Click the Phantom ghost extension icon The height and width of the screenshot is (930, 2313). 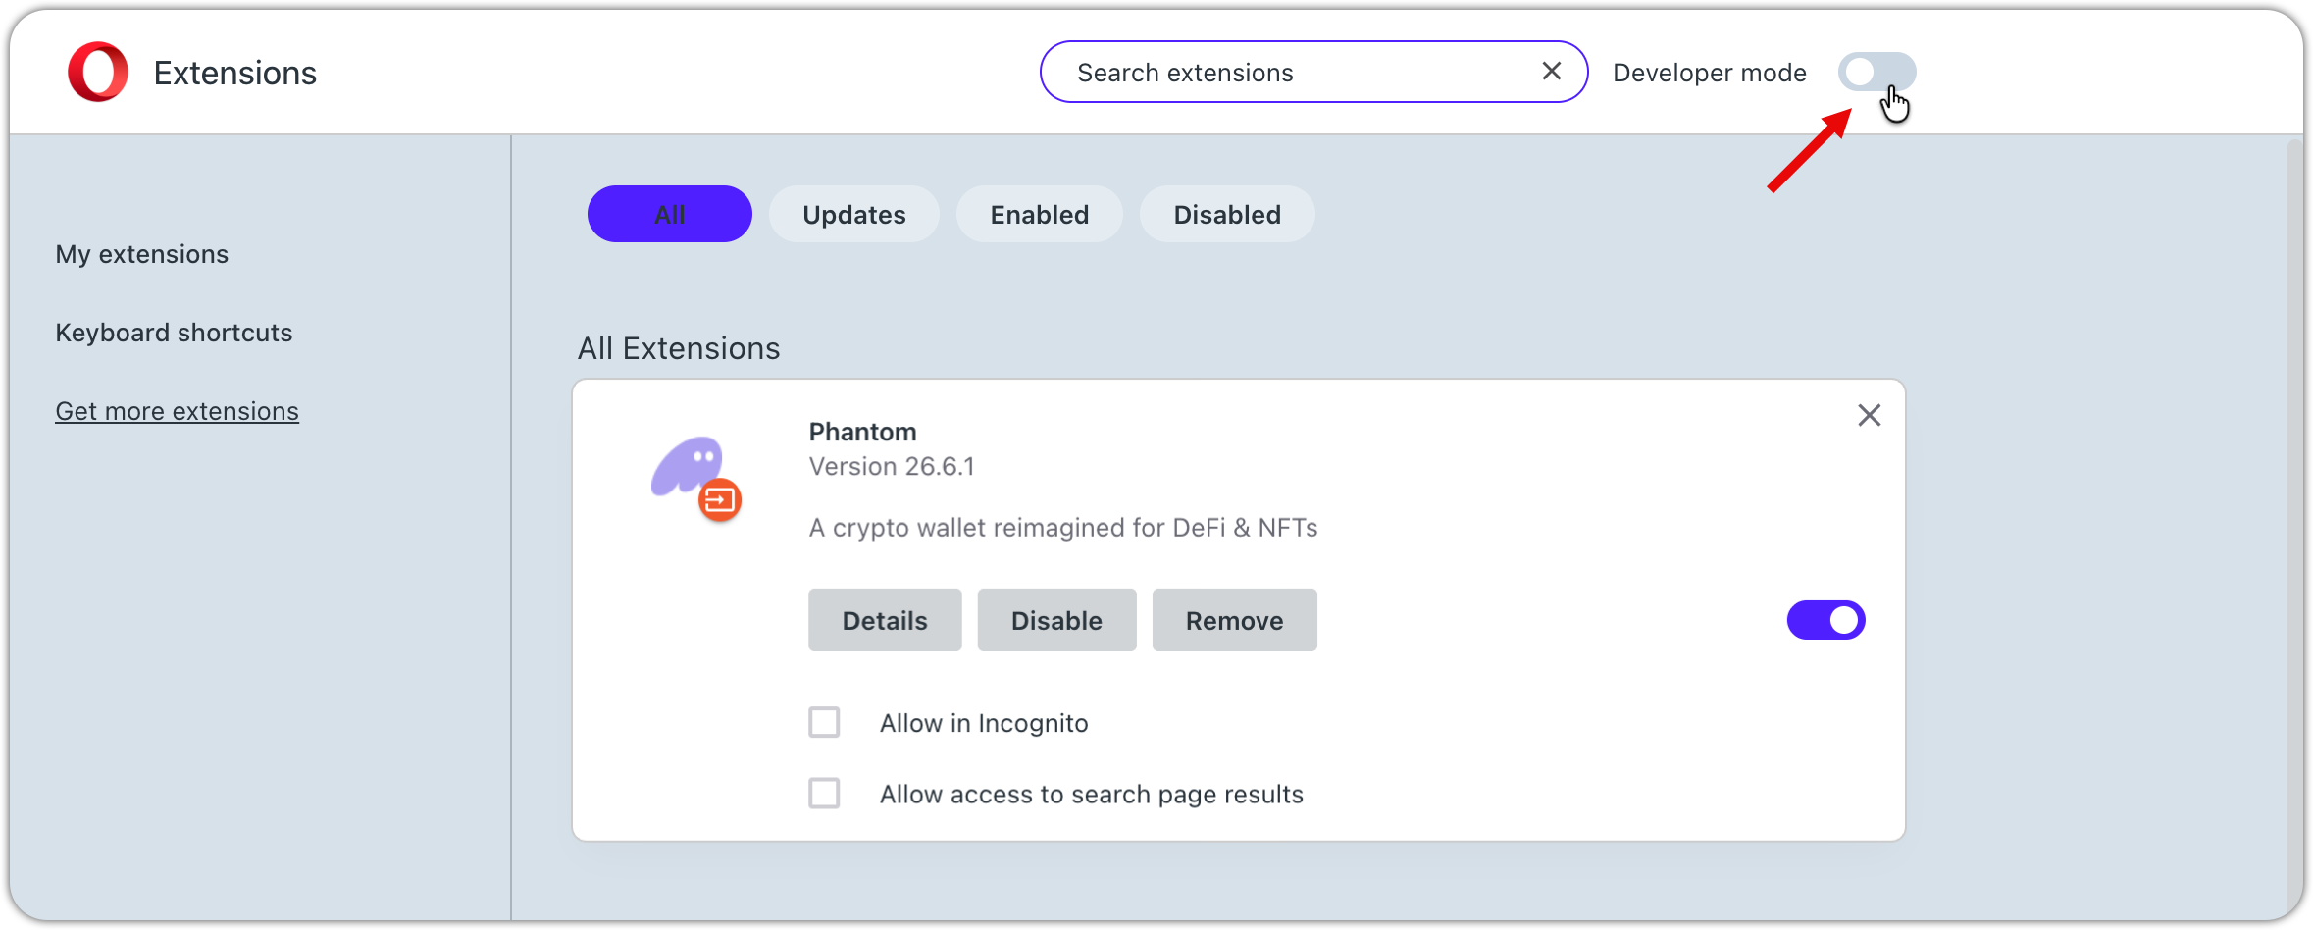click(688, 467)
